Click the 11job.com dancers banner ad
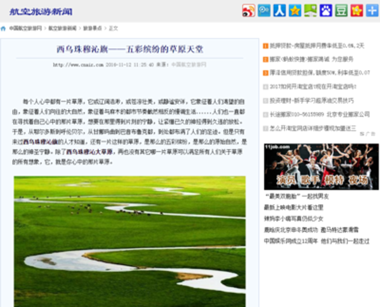 click(x=322, y=167)
